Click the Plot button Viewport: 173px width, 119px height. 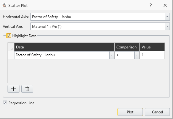130,112
